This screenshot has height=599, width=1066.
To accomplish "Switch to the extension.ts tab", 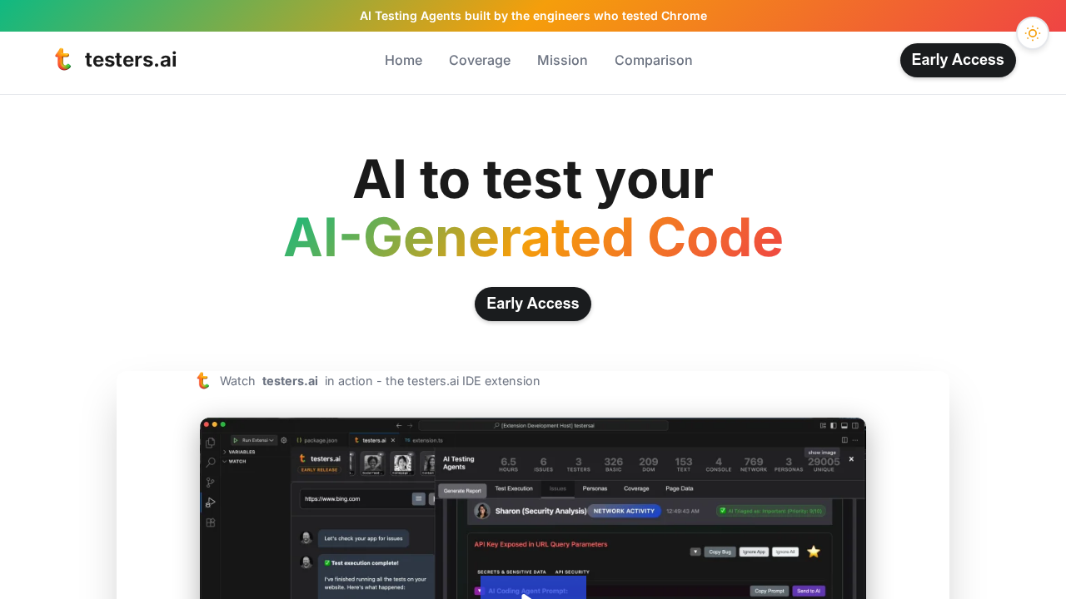I will coord(427,440).
